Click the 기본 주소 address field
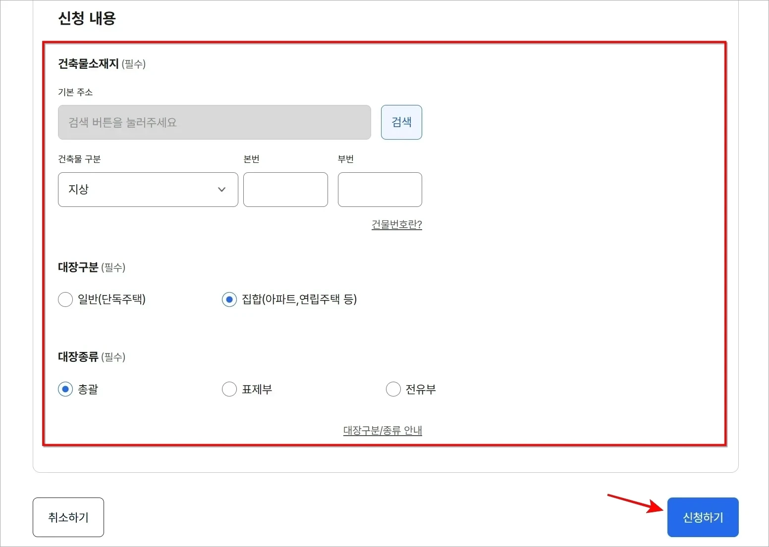 coord(214,122)
